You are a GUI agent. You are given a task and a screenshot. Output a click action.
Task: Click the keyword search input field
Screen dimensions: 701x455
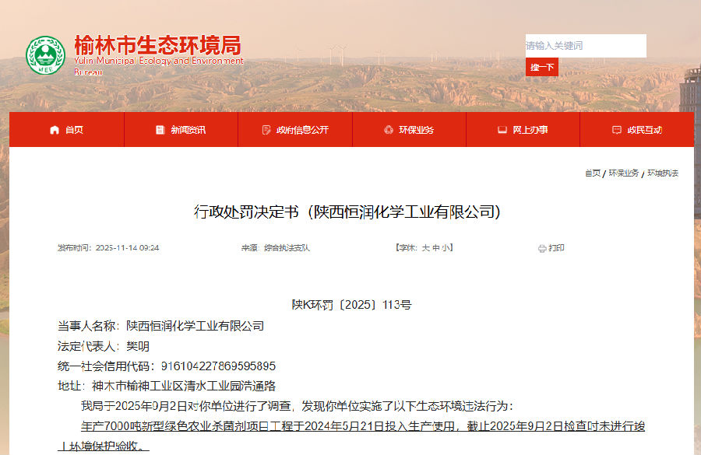click(586, 45)
